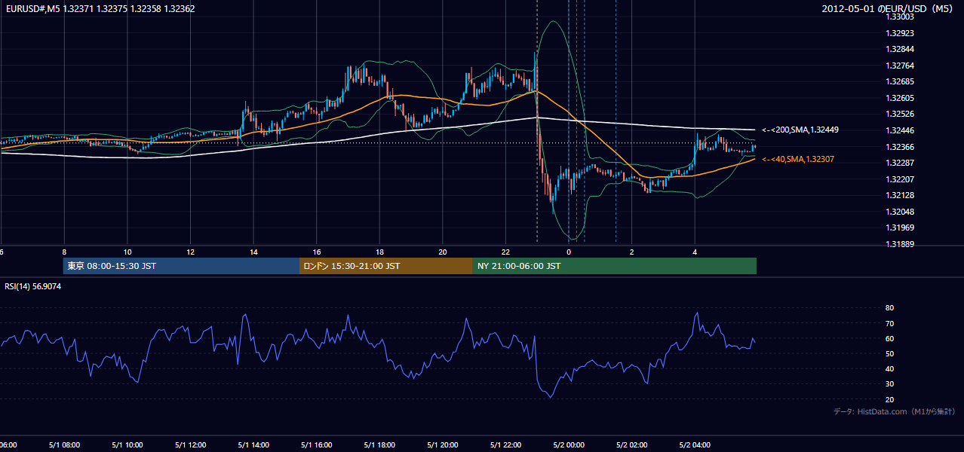Screen dimensions: 964x452
Task: Click hour label 22 under the price chart
Action: tap(505, 252)
